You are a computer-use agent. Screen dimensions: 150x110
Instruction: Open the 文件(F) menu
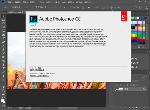[10, 2]
